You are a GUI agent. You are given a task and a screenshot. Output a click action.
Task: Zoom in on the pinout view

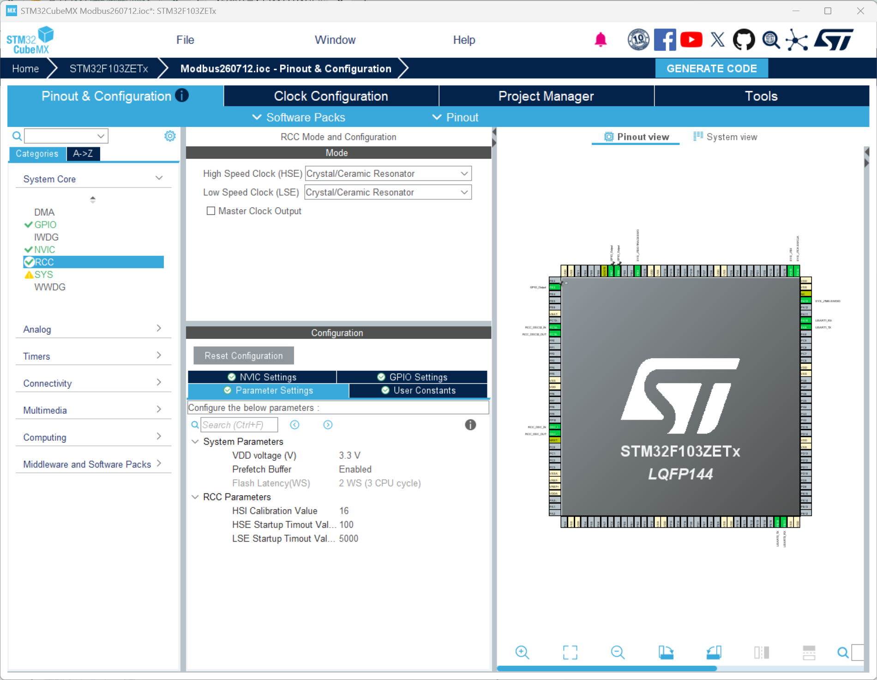pos(522,652)
